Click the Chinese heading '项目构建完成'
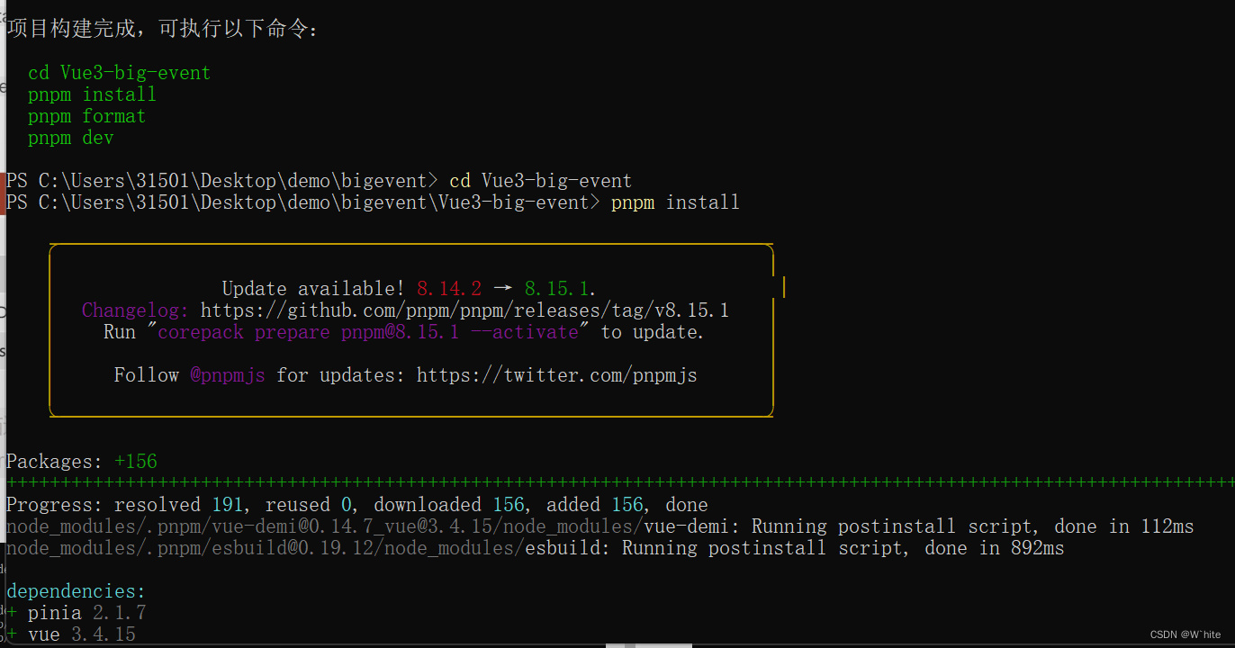The image size is (1235, 648). coord(70,30)
